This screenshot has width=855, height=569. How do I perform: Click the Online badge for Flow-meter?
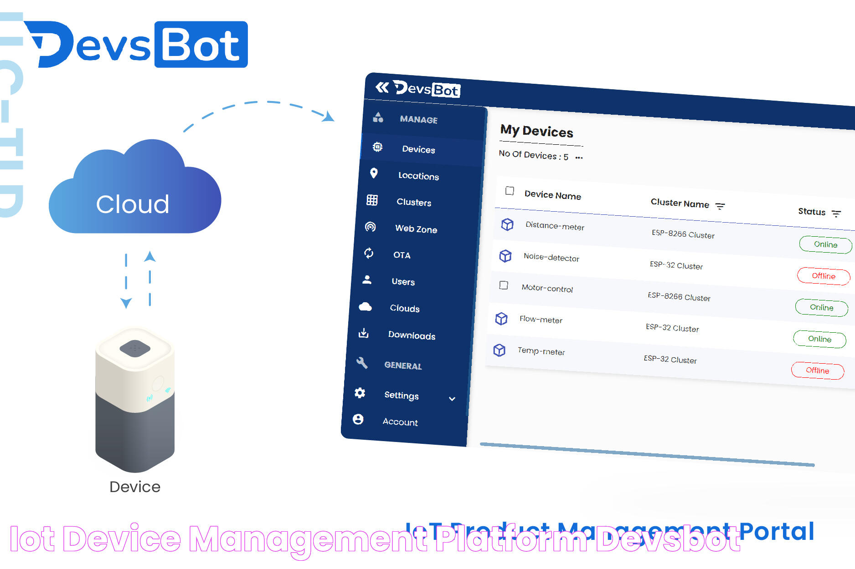click(x=819, y=339)
